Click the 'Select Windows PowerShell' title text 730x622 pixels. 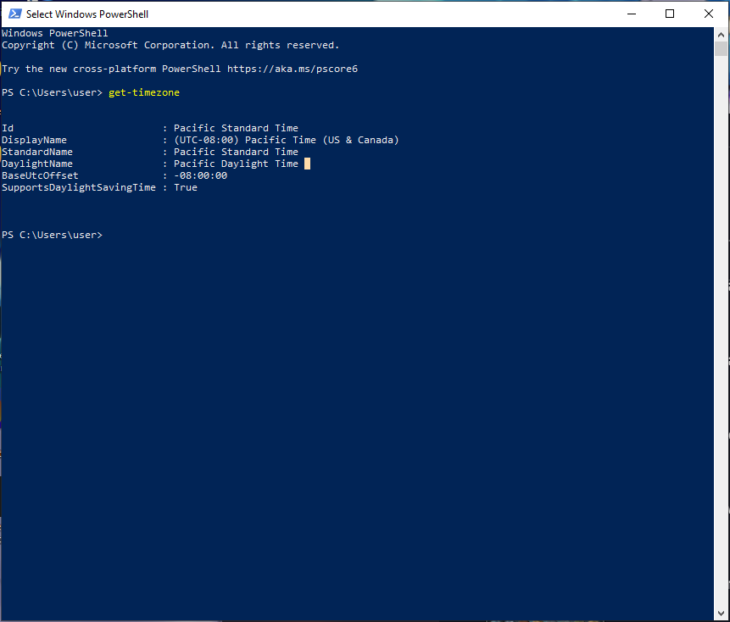point(87,14)
